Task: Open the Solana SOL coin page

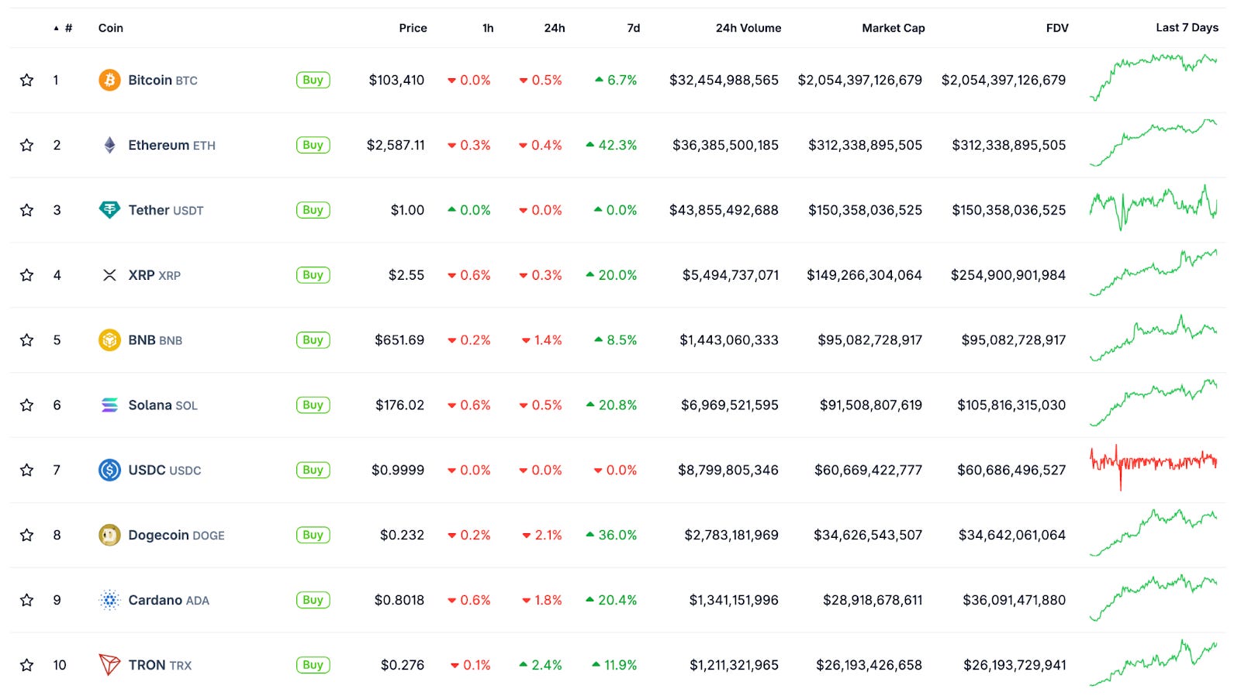Action: [163, 405]
